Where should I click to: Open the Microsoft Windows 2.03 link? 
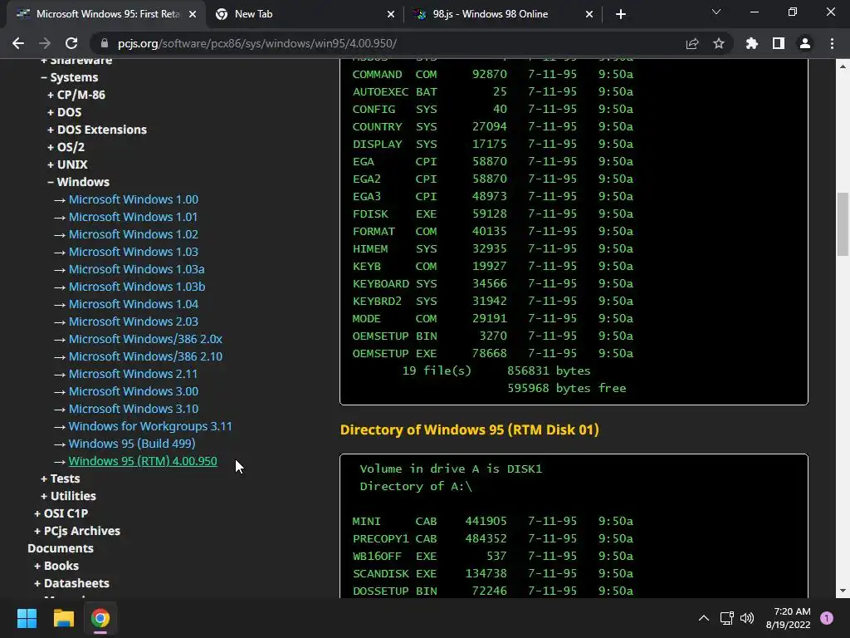[134, 321]
